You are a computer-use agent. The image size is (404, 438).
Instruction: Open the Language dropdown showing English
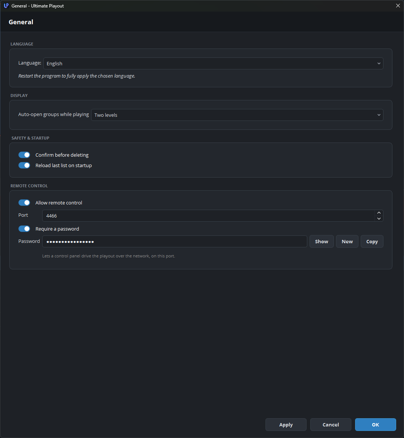tap(213, 63)
